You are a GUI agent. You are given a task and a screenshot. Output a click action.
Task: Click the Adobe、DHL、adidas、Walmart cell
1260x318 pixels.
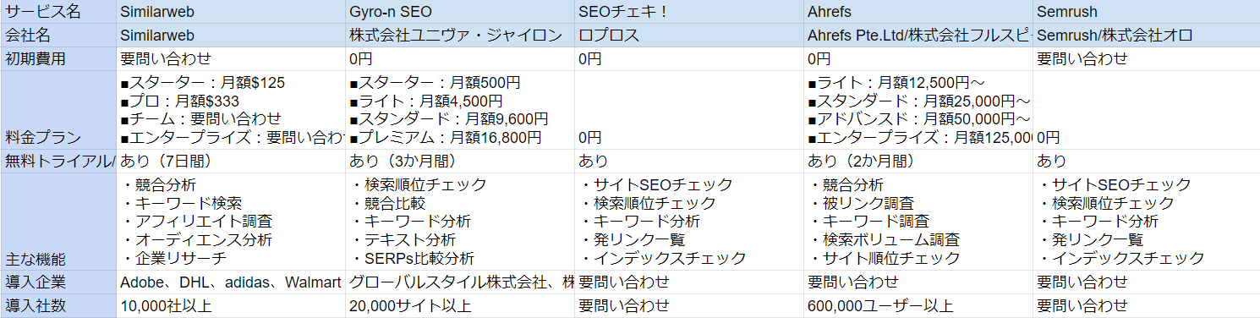pyautogui.click(x=232, y=282)
